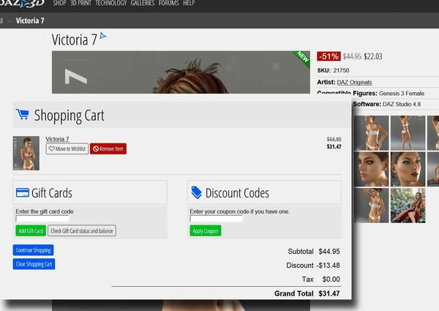Click the Tax $0.00 value
The image size is (439, 311).
point(331,280)
